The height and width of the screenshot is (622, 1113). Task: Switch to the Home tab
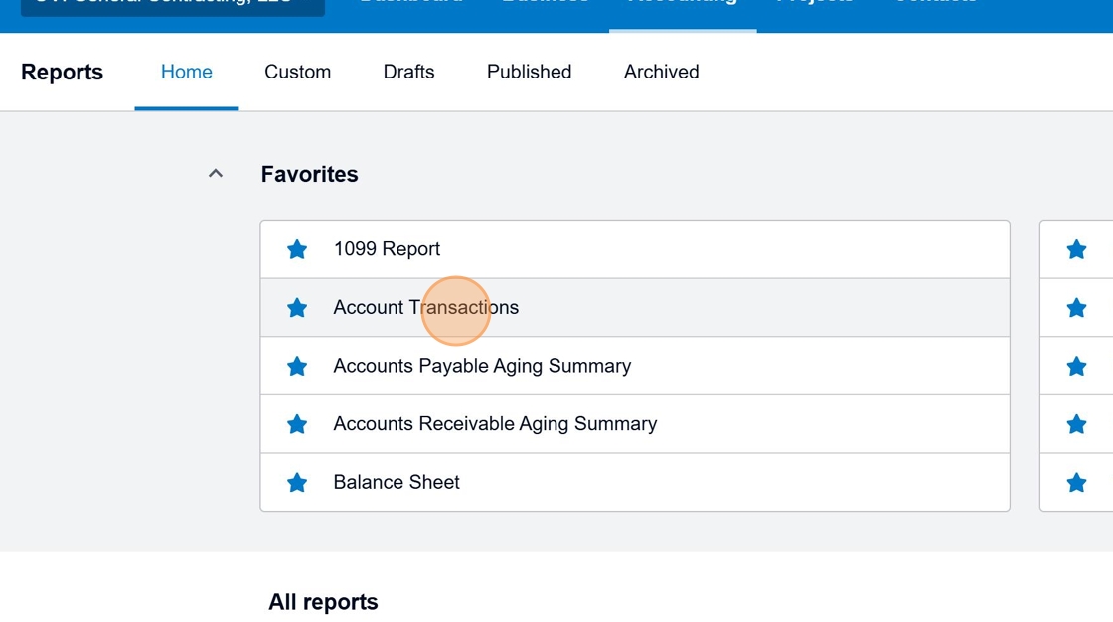[187, 72]
